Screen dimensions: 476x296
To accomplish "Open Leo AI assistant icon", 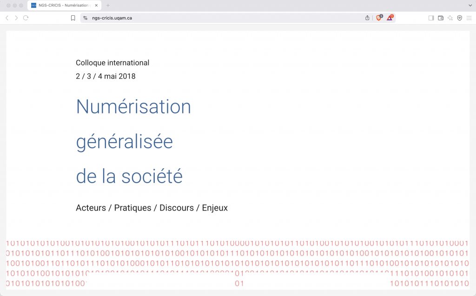I will point(450,18).
